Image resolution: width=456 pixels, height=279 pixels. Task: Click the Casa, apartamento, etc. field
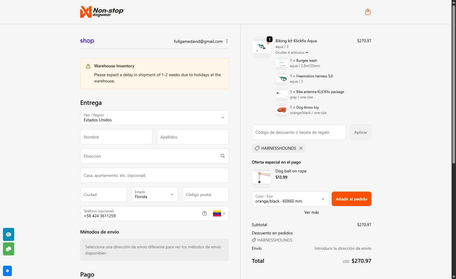click(154, 175)
